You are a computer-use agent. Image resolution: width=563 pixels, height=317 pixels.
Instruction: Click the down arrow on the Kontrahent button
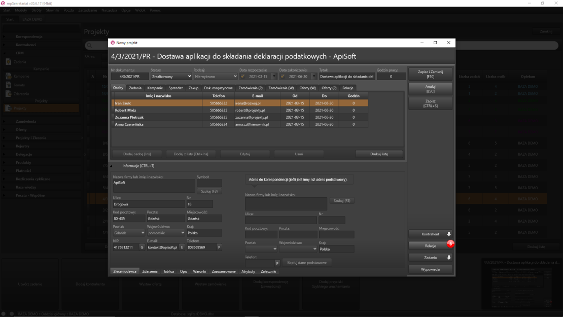448,234
